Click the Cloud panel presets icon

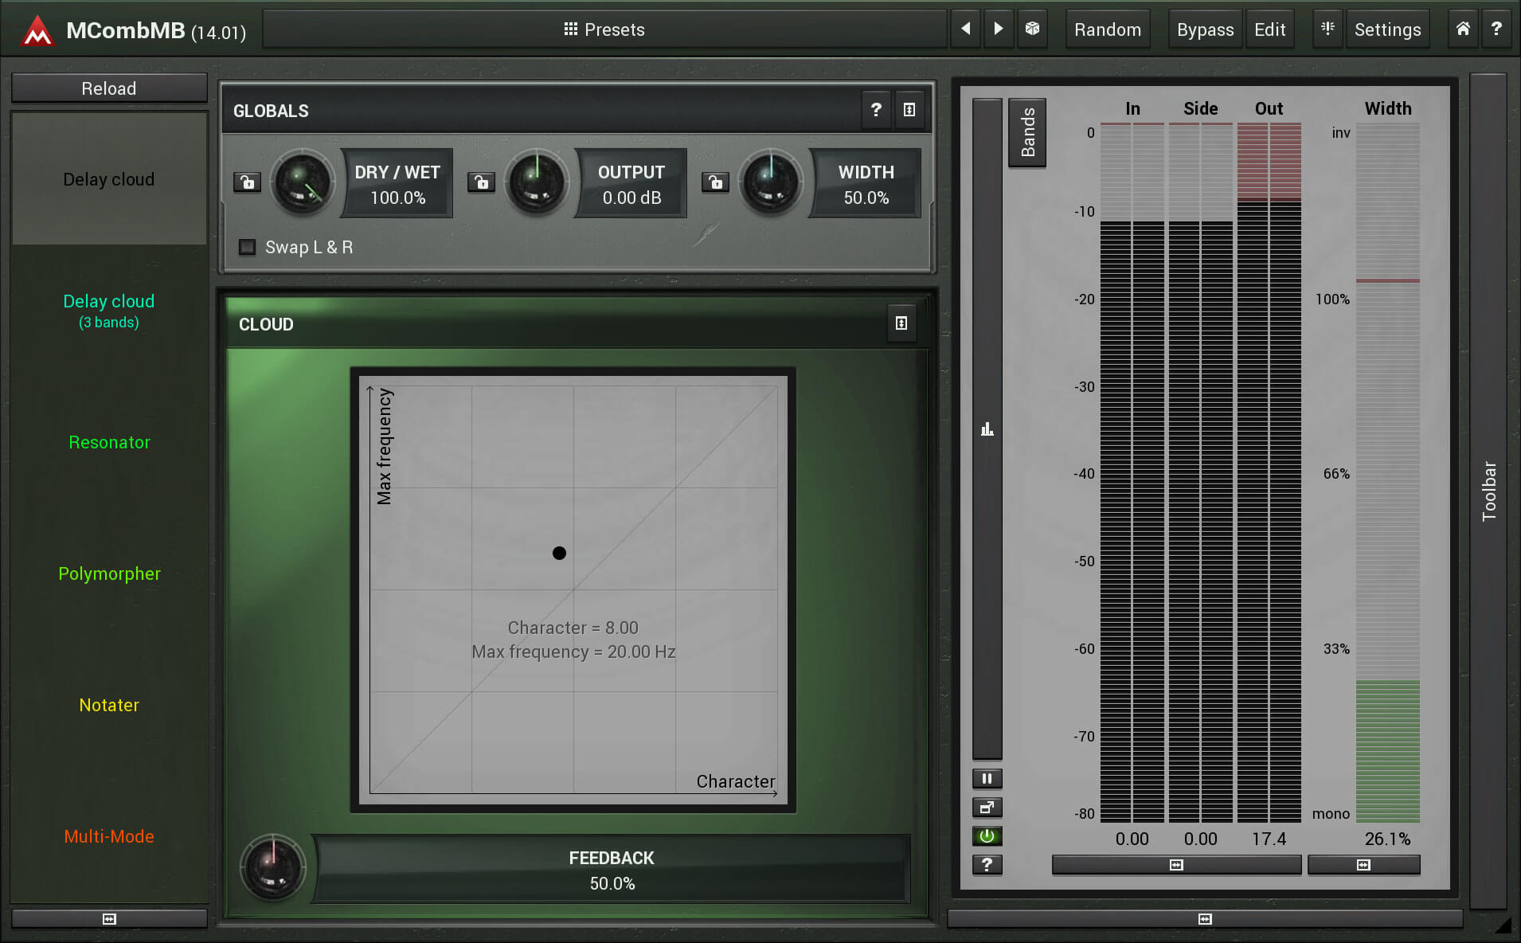(x=901, y=323)
